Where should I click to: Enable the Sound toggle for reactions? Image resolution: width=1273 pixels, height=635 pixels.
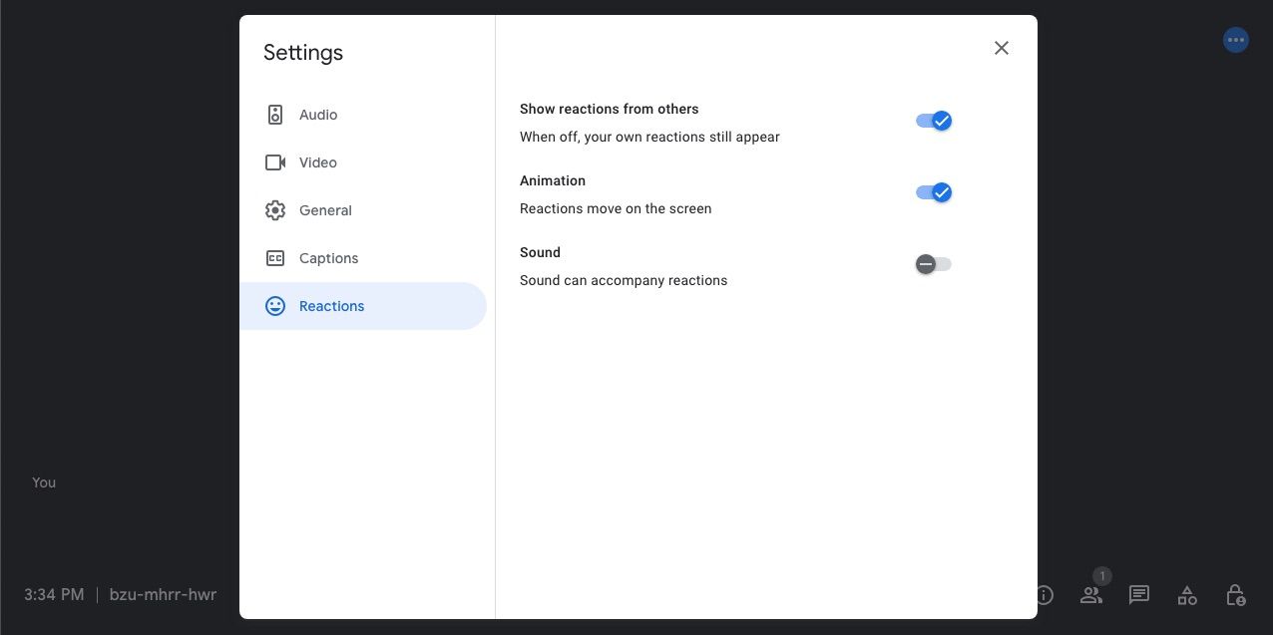(934, 264)
